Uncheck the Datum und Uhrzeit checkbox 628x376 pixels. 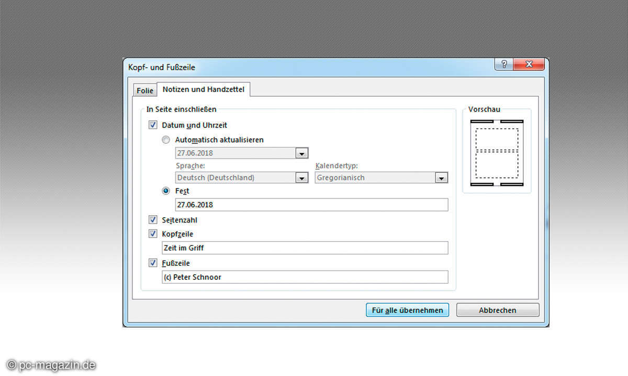tap(153, 125)
